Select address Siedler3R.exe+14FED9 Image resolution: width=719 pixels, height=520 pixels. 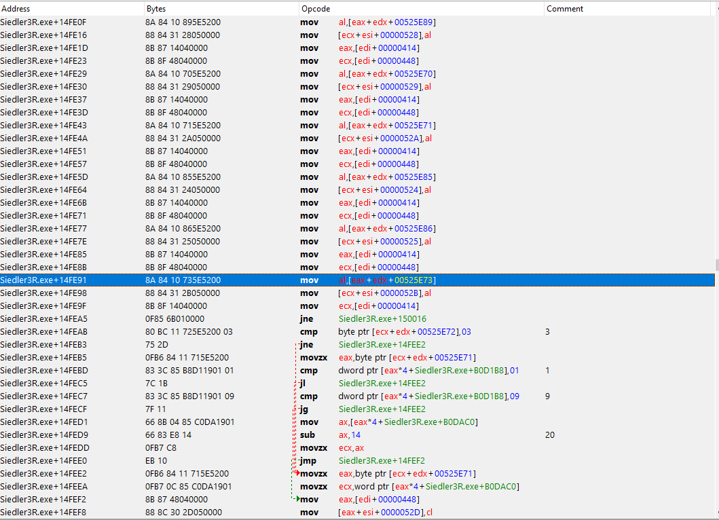(45, 434)
